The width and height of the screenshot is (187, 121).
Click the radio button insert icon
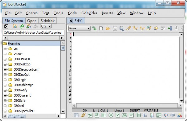tap(111, 115)
